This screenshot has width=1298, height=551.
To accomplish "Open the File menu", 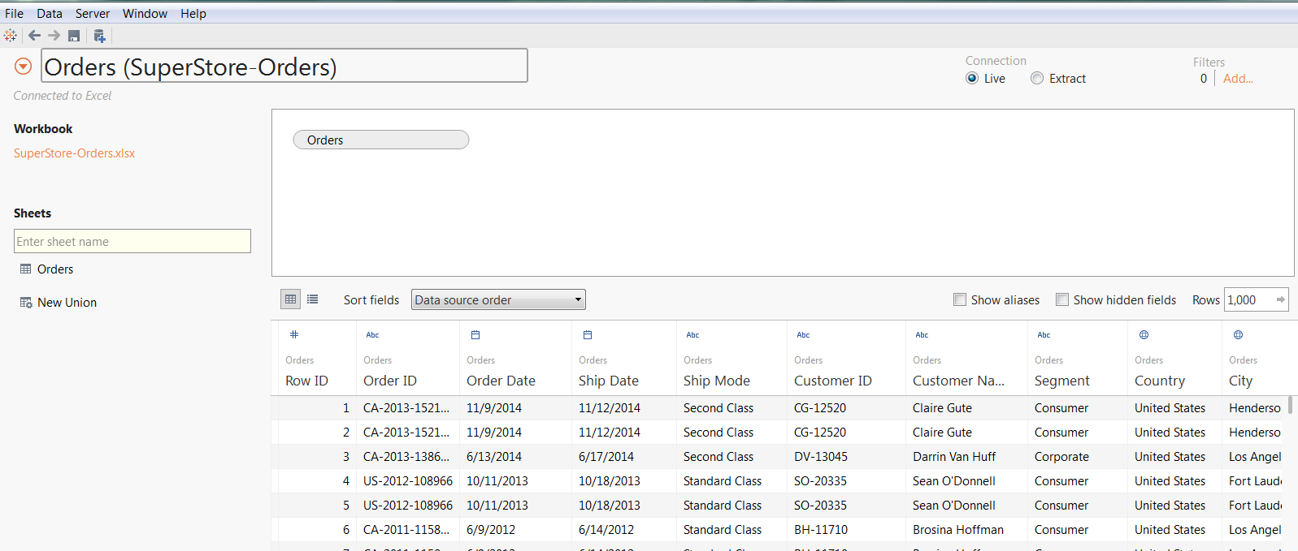I will pos(15,13).
